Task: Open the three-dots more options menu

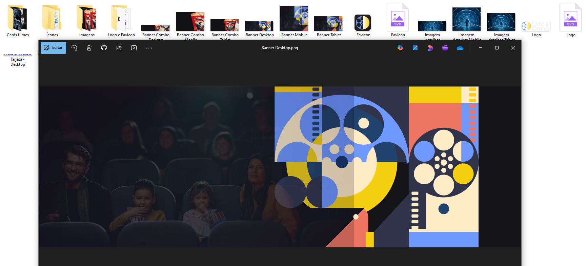Action: coord(149,48)
